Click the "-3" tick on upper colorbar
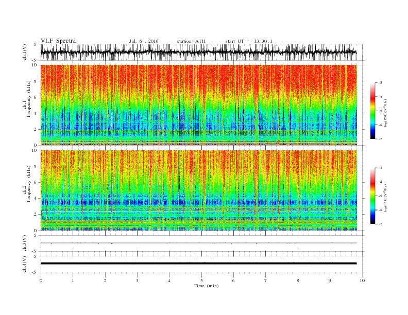 (x=380, y=83)
